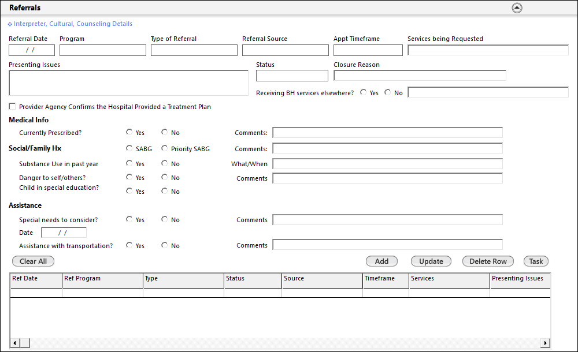
Task: Click the Clear All button
Action: (x=33, y=261)
